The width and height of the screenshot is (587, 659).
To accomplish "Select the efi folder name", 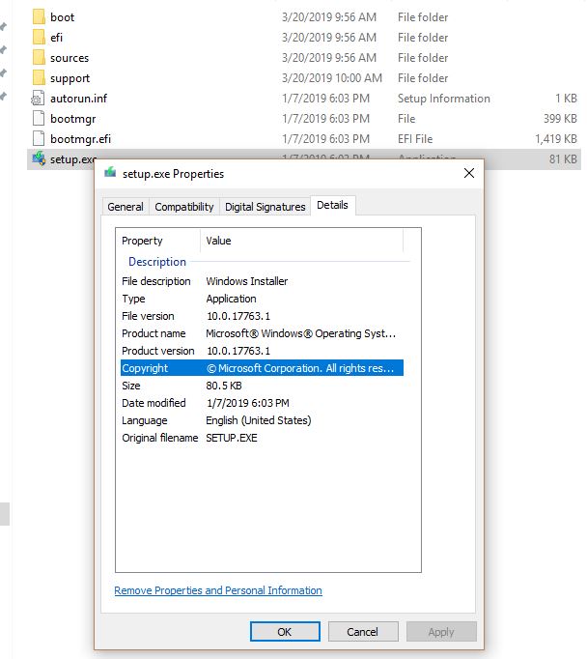I will [x=56, y=38].
